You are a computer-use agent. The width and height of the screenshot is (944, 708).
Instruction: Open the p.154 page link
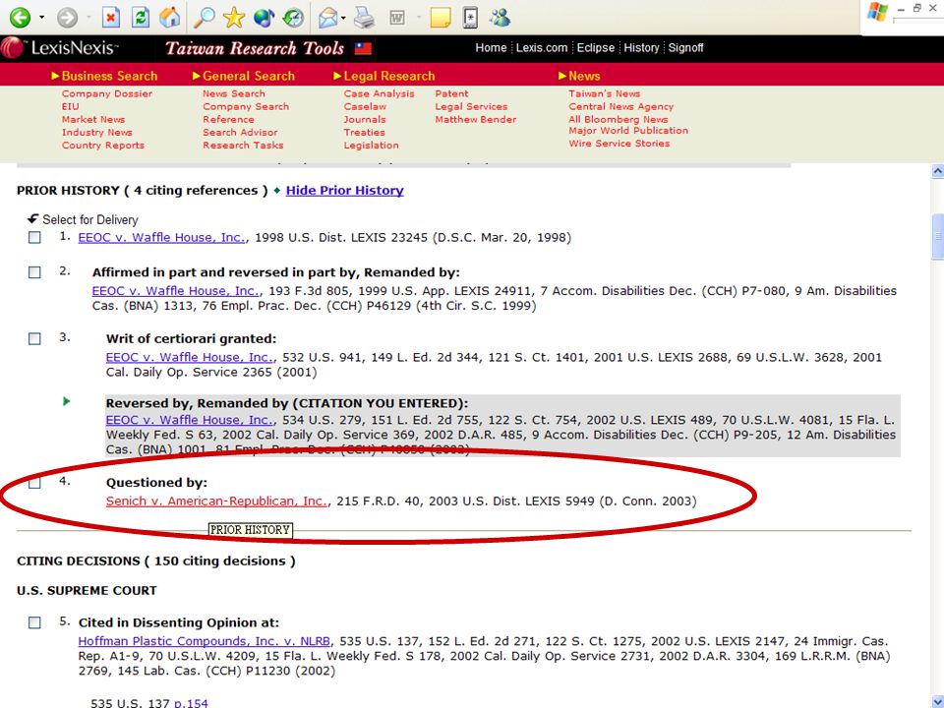point(191,702)
